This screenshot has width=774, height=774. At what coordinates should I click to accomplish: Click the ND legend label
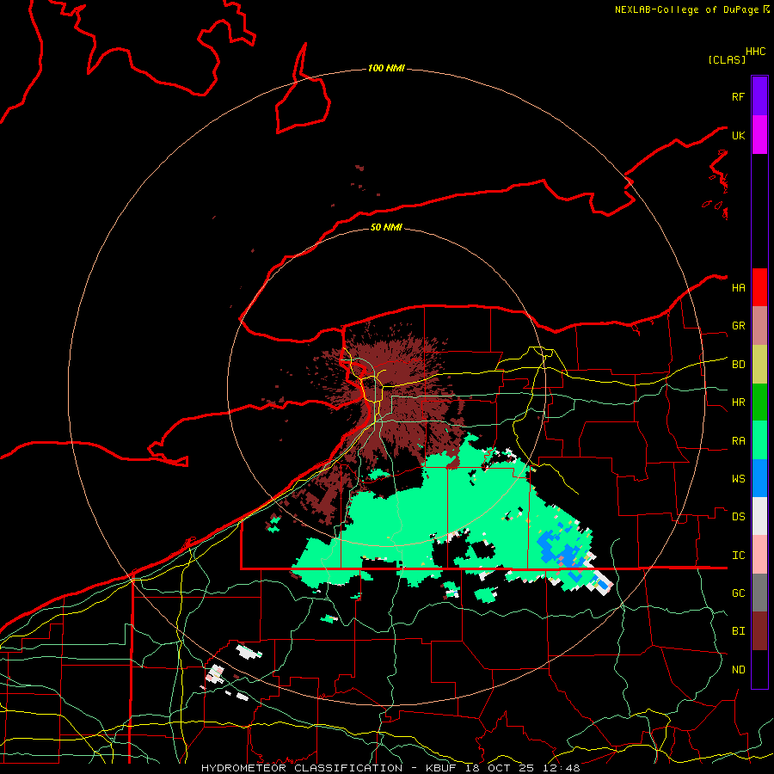click(x=738, y=670)
